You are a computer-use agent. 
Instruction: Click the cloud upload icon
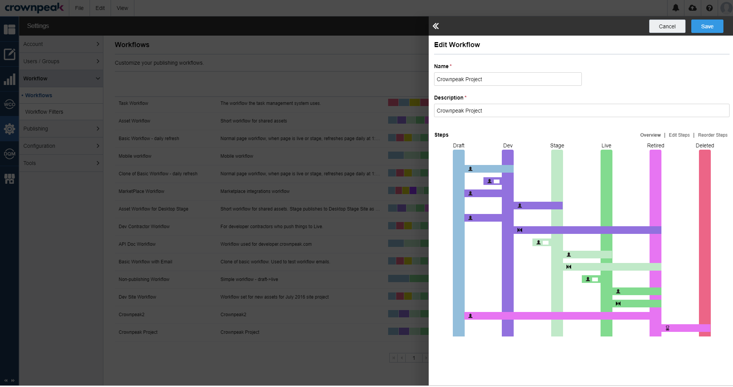pos(692,8)
